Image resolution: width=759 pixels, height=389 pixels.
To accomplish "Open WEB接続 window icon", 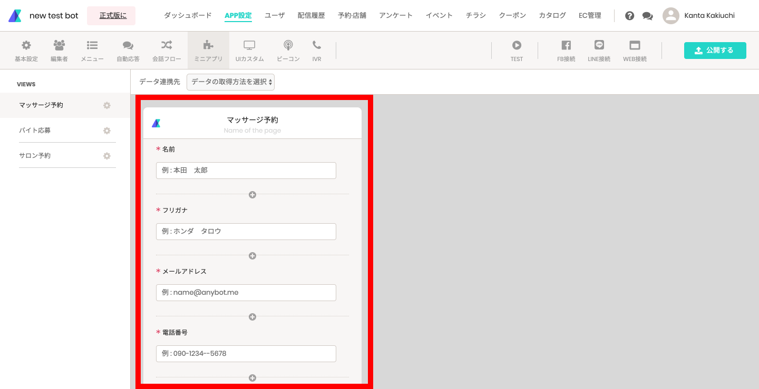I will click(635, 45).
